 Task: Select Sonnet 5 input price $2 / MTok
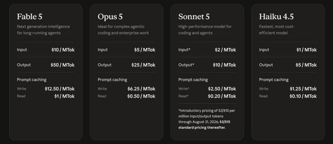coord(225,50)
